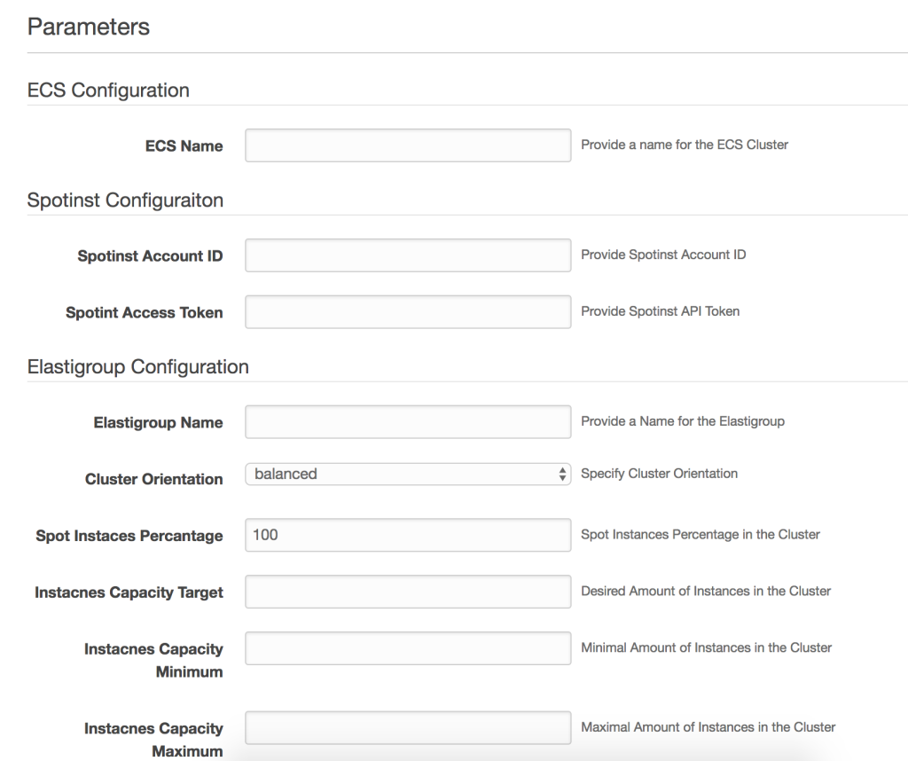Click the "Provide Spotinst API Token" help text
Image resolution: width=908 pixels, height=761 pixels.
660,310
